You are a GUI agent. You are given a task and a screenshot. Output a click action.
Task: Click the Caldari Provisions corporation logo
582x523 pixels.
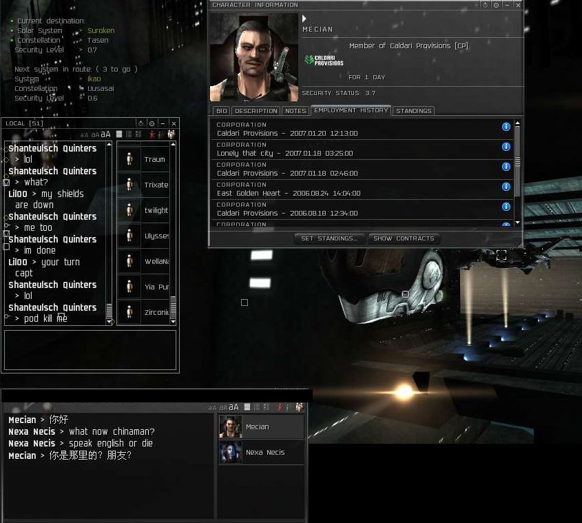324,61
